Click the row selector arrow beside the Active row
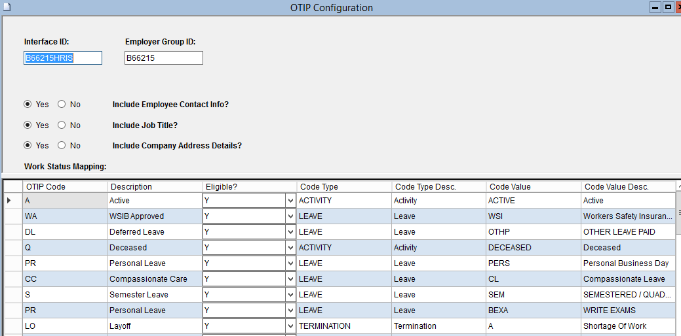Screen dimensions: 681x336 tap(9, 201)
